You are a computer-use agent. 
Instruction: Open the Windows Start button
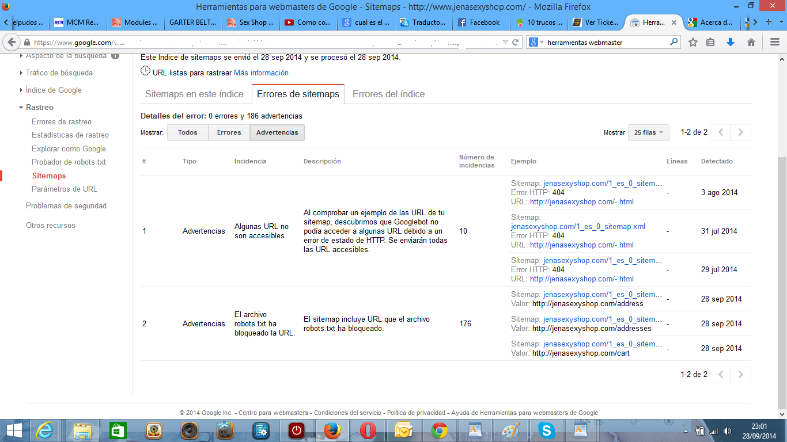click(14, 430)
